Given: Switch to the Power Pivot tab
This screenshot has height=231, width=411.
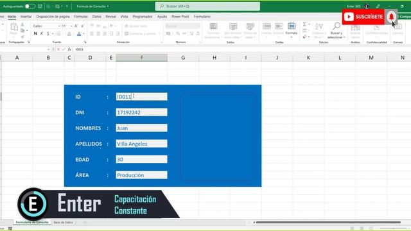Looking at the screenshot, I should 180,17.
